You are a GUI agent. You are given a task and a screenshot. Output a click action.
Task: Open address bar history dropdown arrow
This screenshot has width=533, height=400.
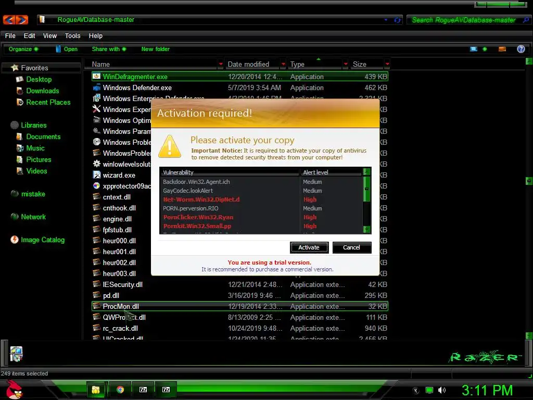pyautogui.click(x=386, y=20)
